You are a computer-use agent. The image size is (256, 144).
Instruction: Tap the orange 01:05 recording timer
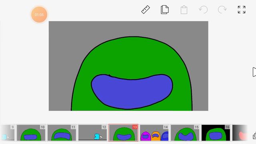[39, 15]
